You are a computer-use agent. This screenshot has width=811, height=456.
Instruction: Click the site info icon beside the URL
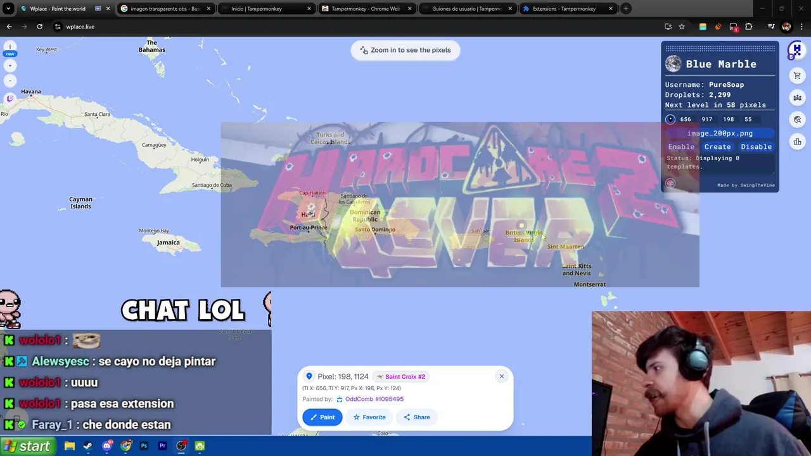[x=58, y=27]
